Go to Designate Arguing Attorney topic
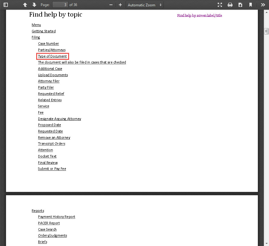This screenshot has height=246, width=269. pyautogui.click(x=59, y=119)
